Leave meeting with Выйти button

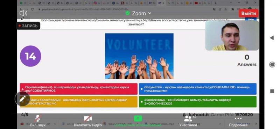click(248, 13)
